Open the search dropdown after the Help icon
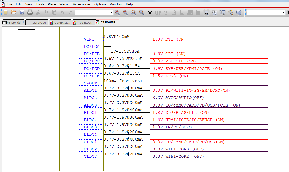This screenshot has width=289, height=172. [x=283, y=13]
